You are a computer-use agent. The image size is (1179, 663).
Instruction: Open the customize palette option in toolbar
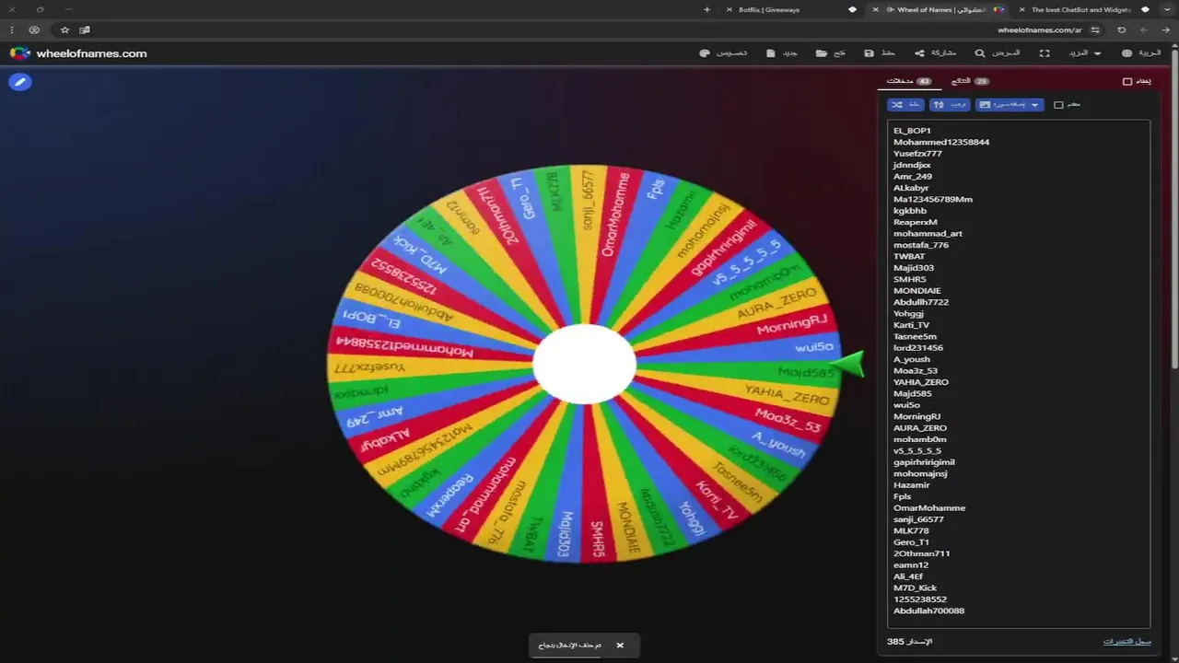[723, 53]
